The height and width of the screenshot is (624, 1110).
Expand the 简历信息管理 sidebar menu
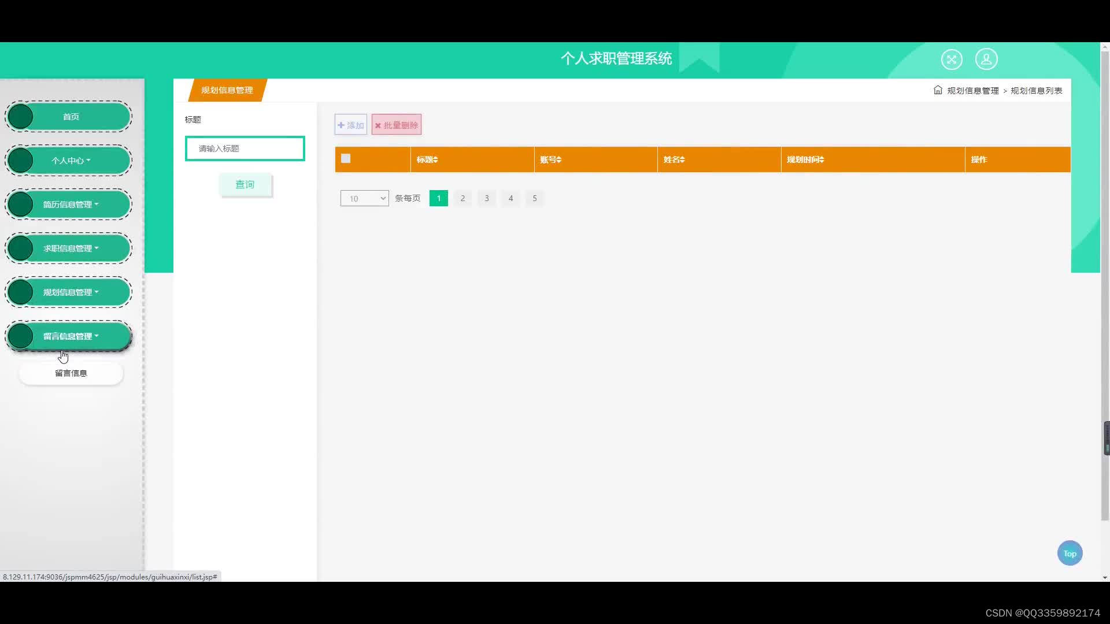[69, 204]
